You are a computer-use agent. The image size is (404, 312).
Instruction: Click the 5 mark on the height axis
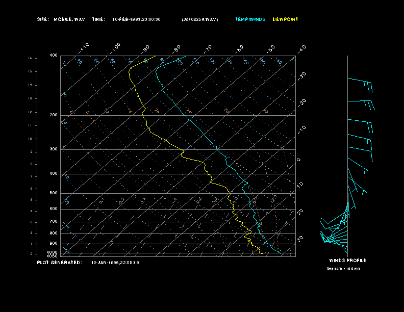[x=31, y=200]
